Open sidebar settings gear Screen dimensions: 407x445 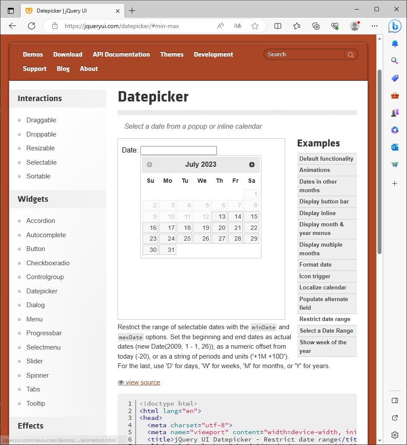pyautogui.click(x=395, y=435)
